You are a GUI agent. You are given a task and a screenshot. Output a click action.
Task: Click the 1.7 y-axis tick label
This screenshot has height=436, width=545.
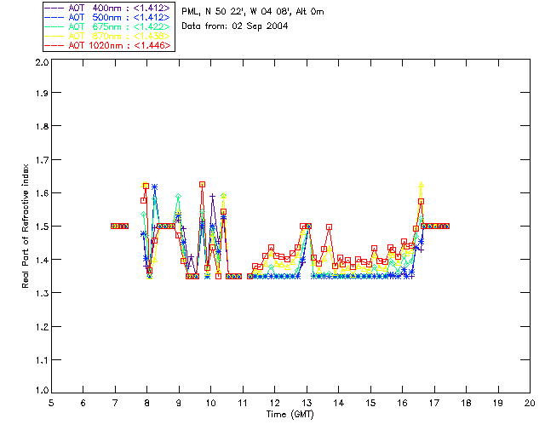(x=42, y=159)
